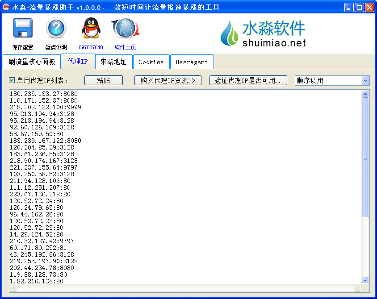Maximize the 水淼 window

[x=359, y=8]
